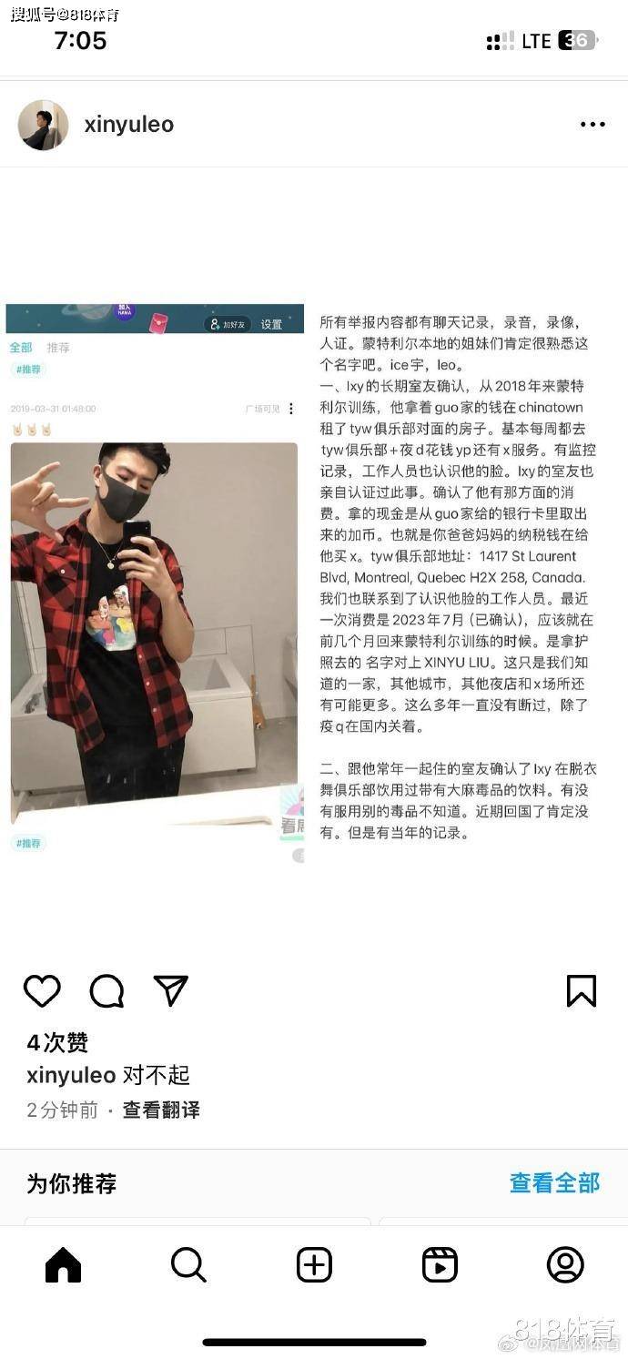View the 4次赞 likes list
Viewport: 628px width, 1359px height.
tap(57, 1042)
